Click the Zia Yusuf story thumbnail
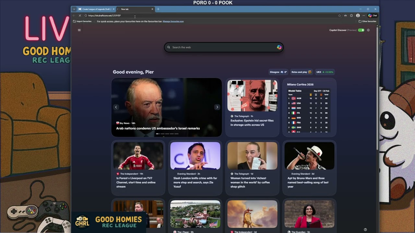 (x=195, y=156)
